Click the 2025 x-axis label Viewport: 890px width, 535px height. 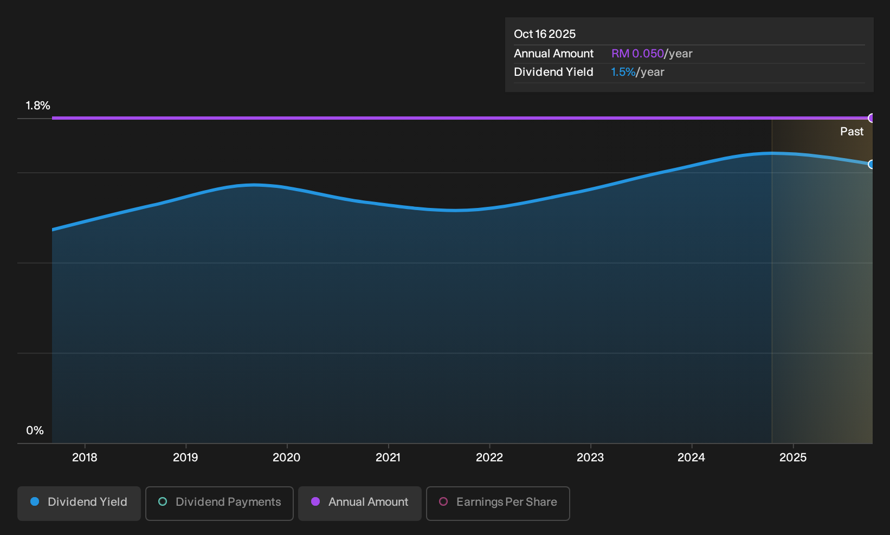(x=793, y=458)
